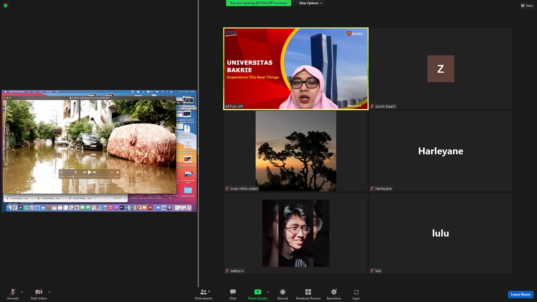Image resolution: width=537 pixels, height=302 pixels.
Task: Open the Reactions menu
Action: point(334,294)
